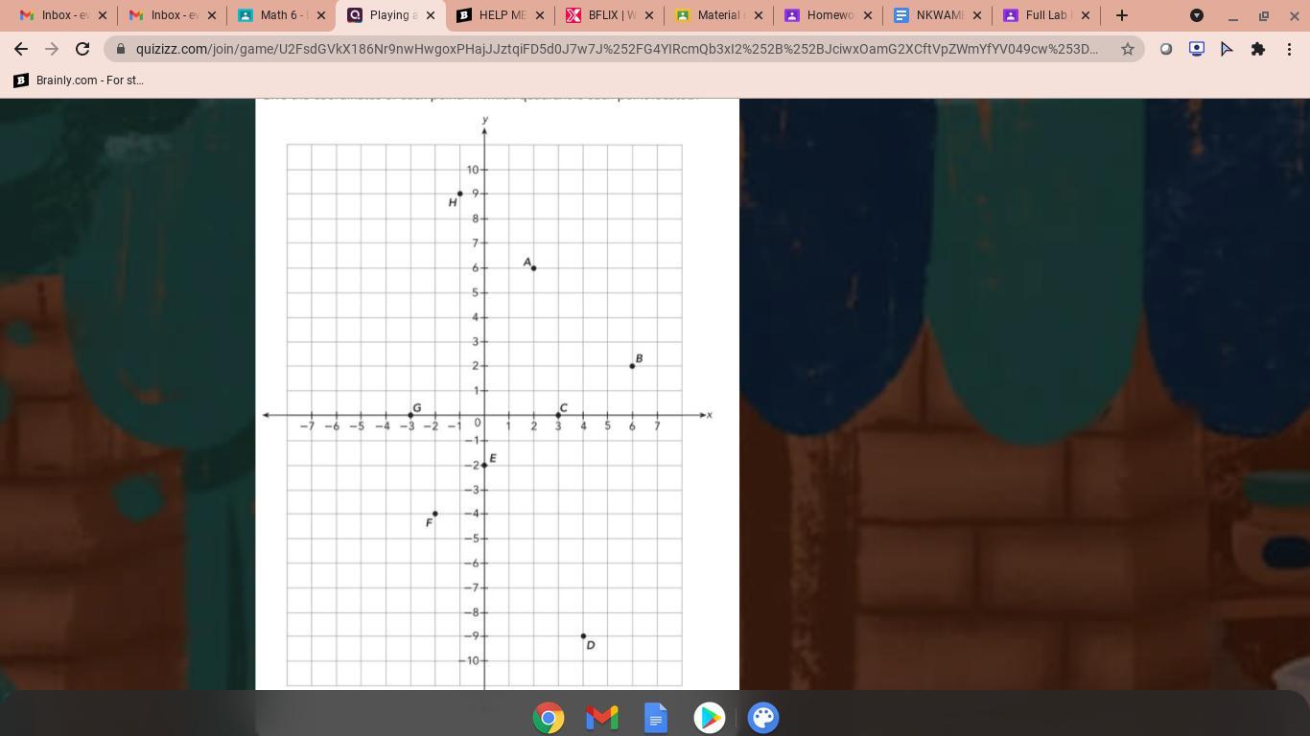This screenshot has width=1310, height=736.
Task: Open the paint palette app on shelf
Action: [763, 718]
